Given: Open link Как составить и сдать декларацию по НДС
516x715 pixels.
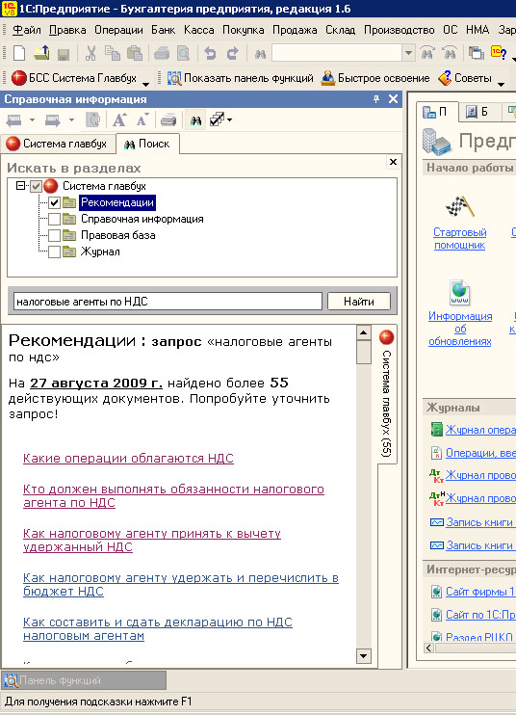Looking at the screenshot, I should [158, 629].
